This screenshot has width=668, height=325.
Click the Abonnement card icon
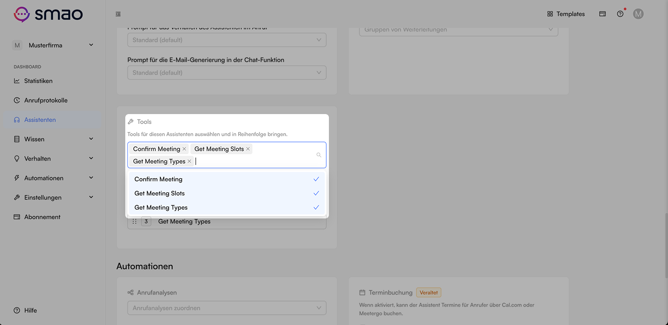pos(17,217)
